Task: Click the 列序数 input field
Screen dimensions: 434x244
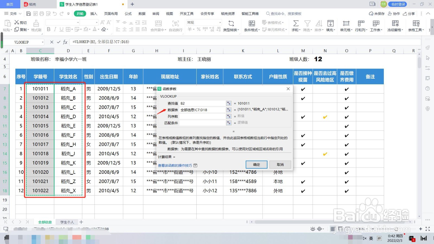Action: point(202,116)
